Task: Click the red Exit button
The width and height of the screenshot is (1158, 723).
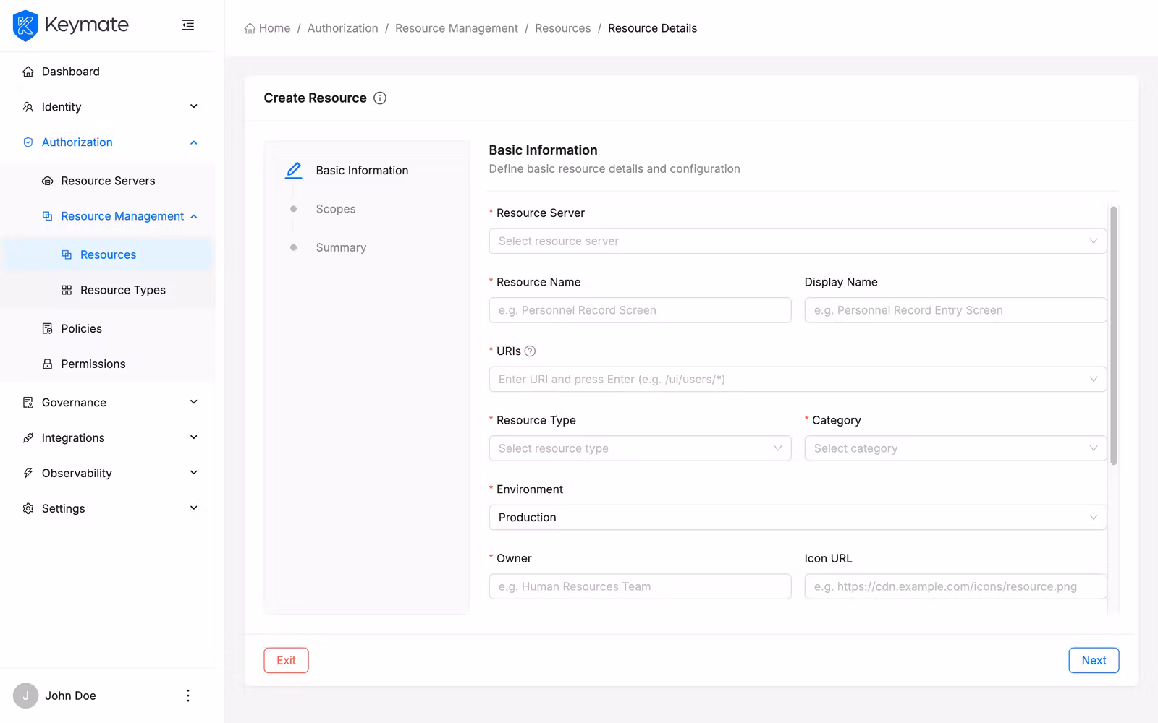Action: click(x=286, y=660)
